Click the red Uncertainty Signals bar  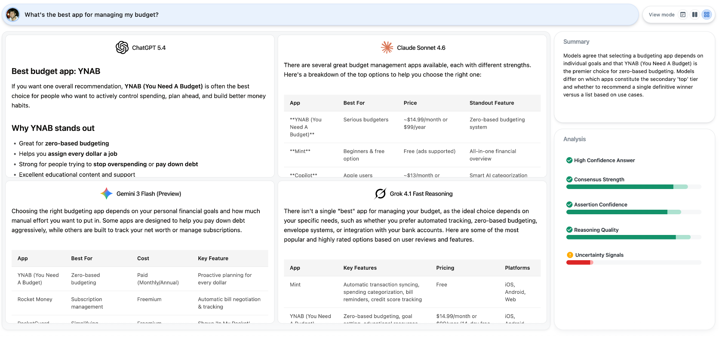tap(580, 263)
